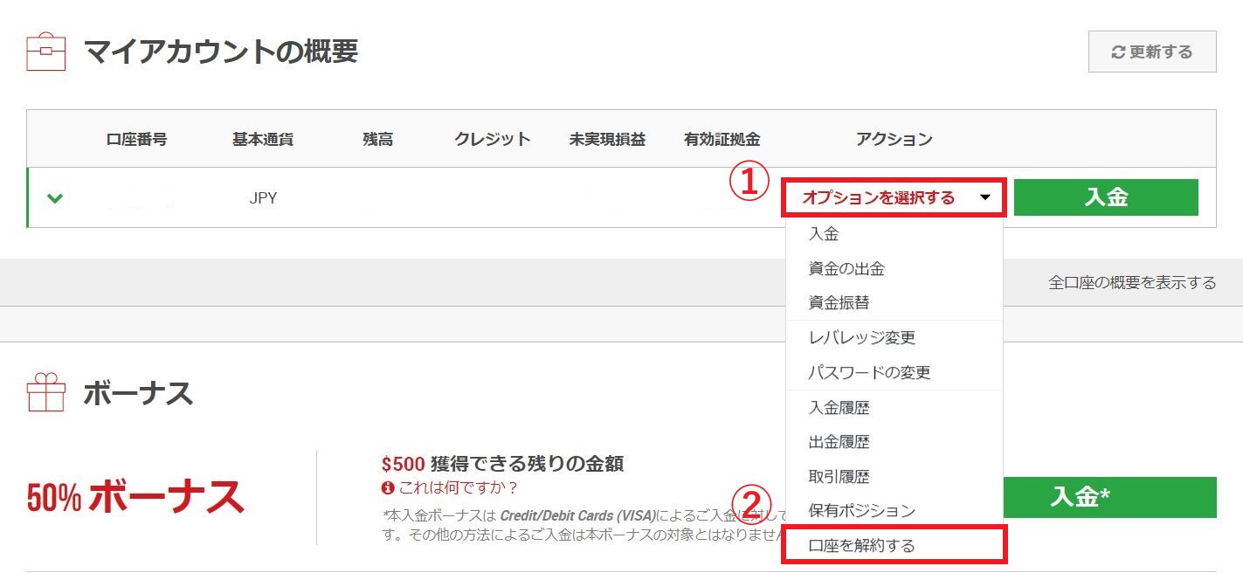Viewport: 1243px width, 573px height.
Task: Select 保有ポジション menu item
Action: point(861,510)
